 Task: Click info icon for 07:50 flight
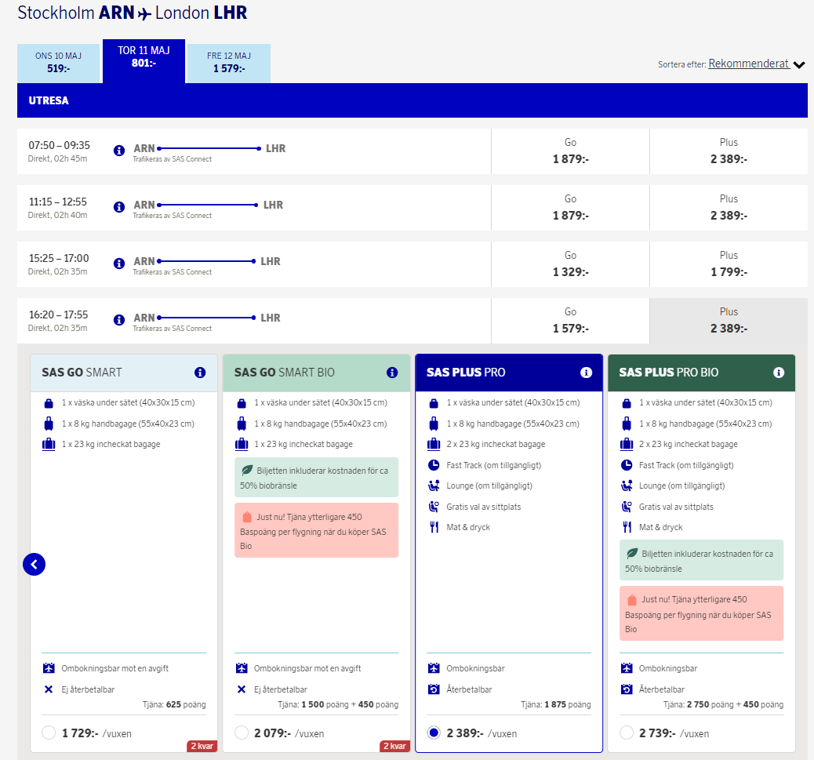click(119, 151)
